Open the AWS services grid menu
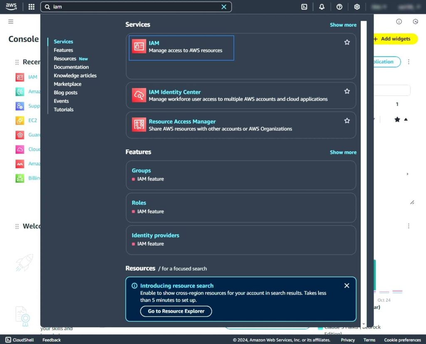 click(x=31, y=7)
